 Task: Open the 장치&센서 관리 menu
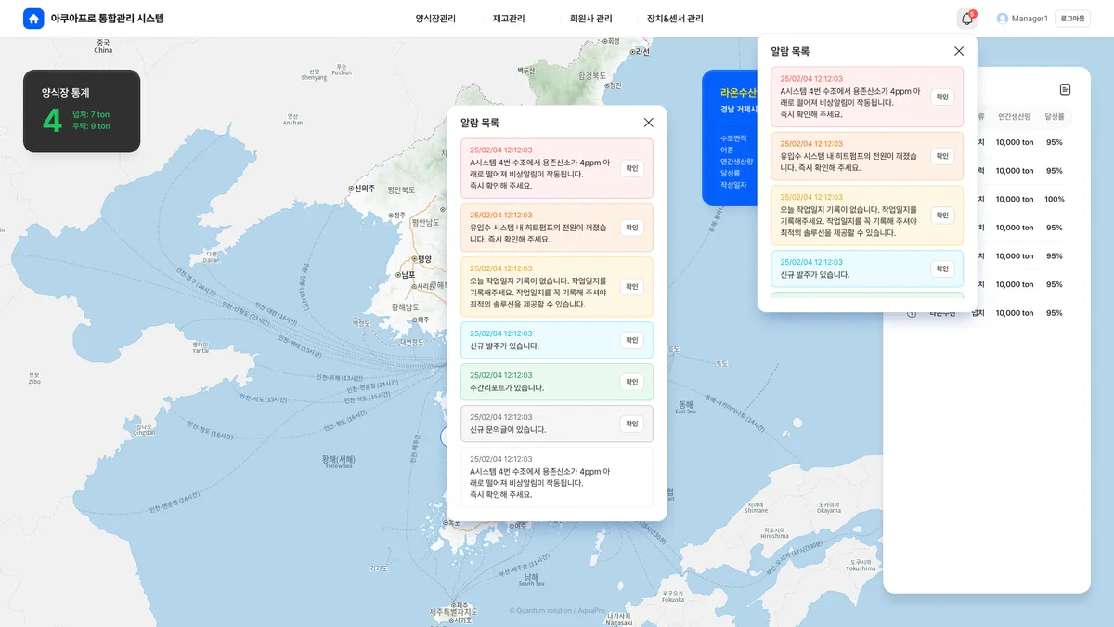coord(675,19)
